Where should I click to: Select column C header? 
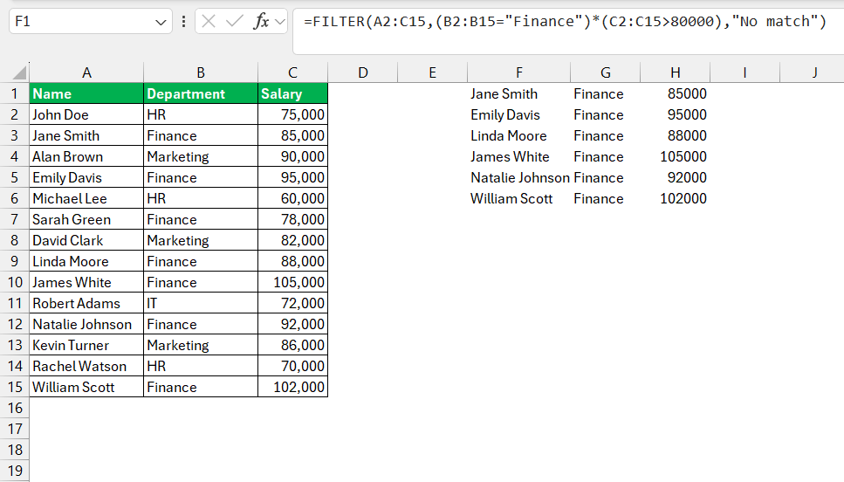coord(292,72)
